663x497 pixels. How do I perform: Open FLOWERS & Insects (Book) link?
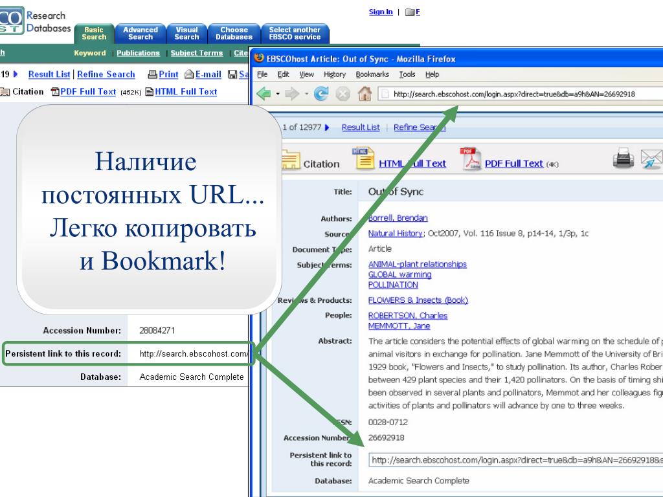click(418, 300)
